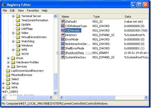The image size is (151, 108).
Task: Click the UsbFlags folder icon
Action: [18, 29]
